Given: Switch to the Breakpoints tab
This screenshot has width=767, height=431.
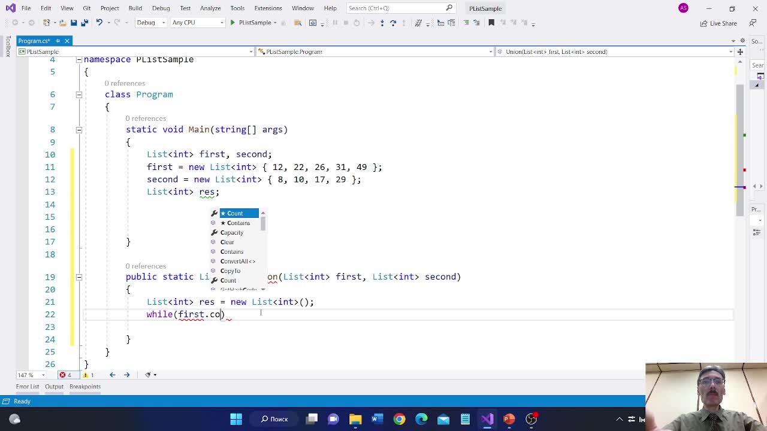Looking at the screenshot, I should [x=85, y=387].
